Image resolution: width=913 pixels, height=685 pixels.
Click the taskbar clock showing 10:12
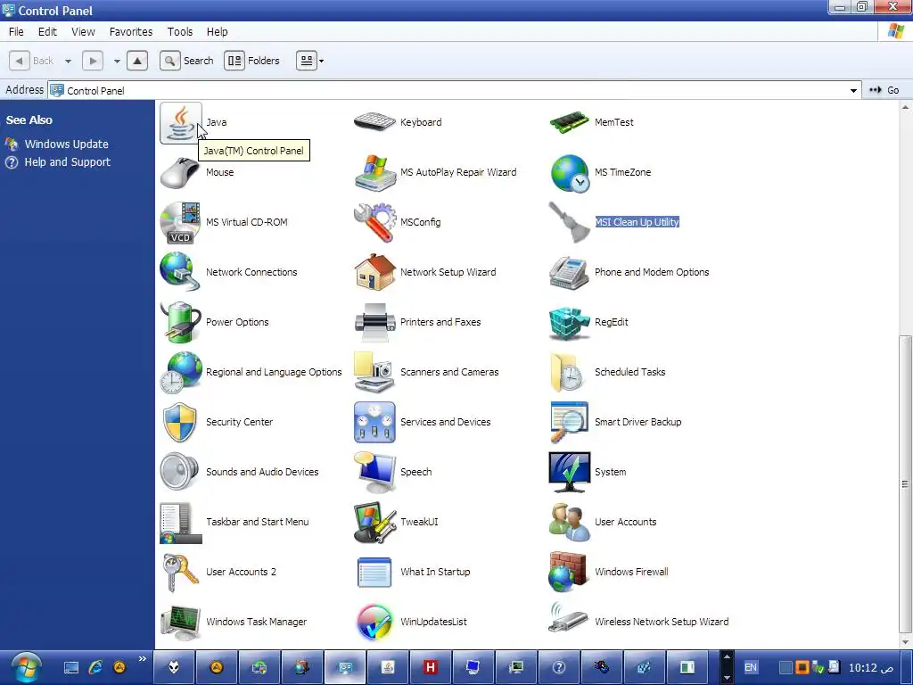(872, 667)
